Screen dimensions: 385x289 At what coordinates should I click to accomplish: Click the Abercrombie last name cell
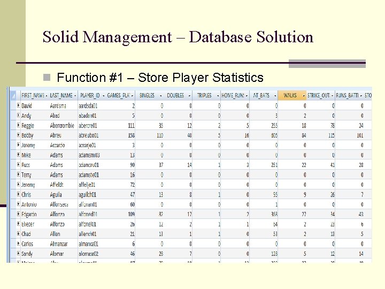coord(63,125)
